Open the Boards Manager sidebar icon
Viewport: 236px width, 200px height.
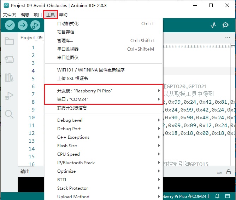click(x=9, y=59)
